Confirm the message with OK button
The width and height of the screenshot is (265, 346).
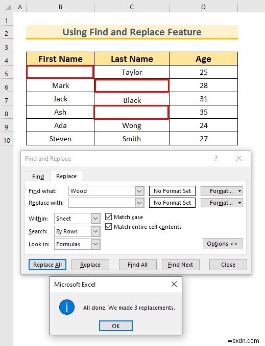(x=116, y=326)
